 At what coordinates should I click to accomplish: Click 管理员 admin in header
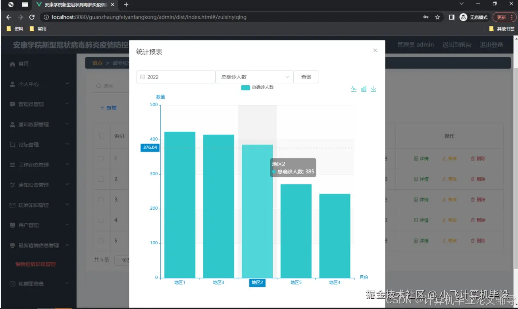(416, 45)
